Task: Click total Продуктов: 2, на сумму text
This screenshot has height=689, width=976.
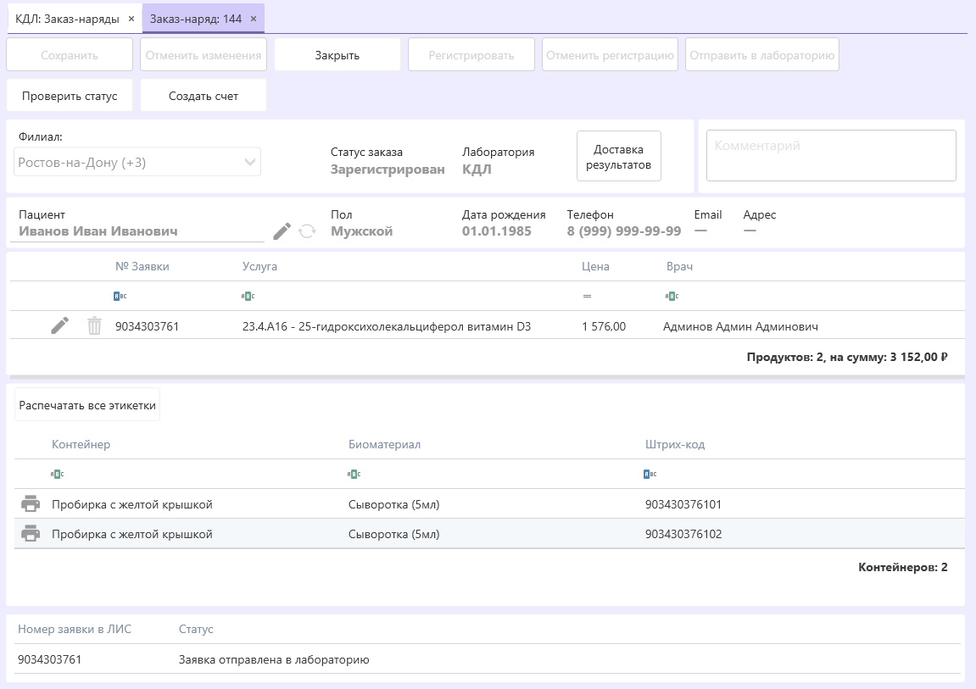Action: (847, 357)
